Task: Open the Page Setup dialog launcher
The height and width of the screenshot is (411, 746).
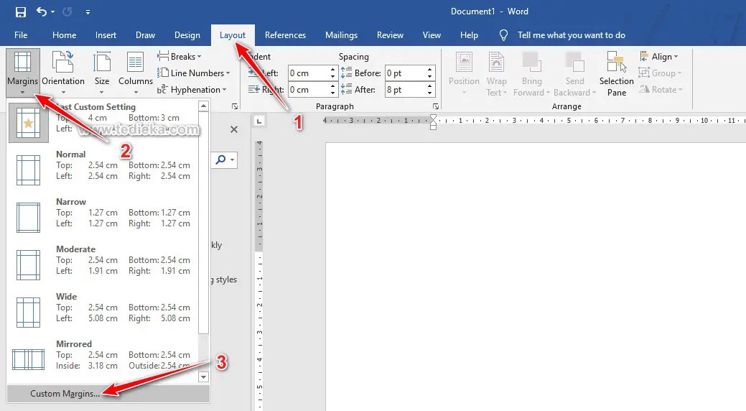Action: click(235, 106)
